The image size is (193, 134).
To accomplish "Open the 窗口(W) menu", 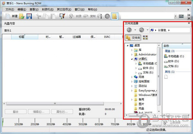I will pos(80,9).
